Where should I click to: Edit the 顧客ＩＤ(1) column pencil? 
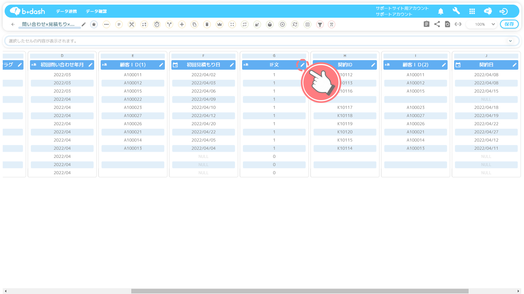tap(161, 65)
